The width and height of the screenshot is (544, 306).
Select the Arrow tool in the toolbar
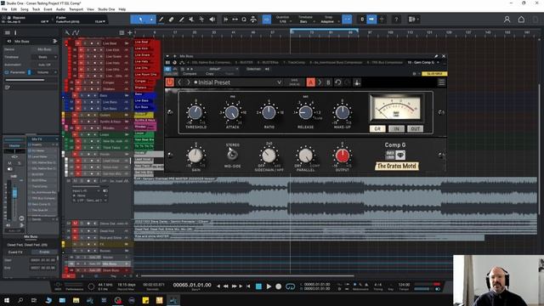coord(140,20)
